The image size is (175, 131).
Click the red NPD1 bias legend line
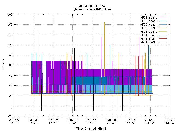(163, 39)
